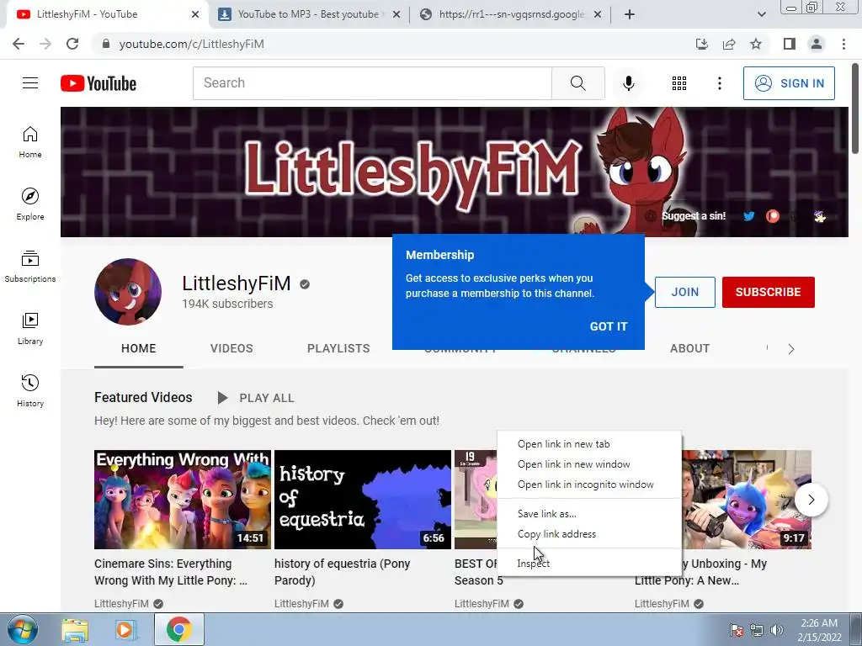Click PLAY ALL for Featured Videos
Screen dimensions: 862x646
click(x=256, y=398)
